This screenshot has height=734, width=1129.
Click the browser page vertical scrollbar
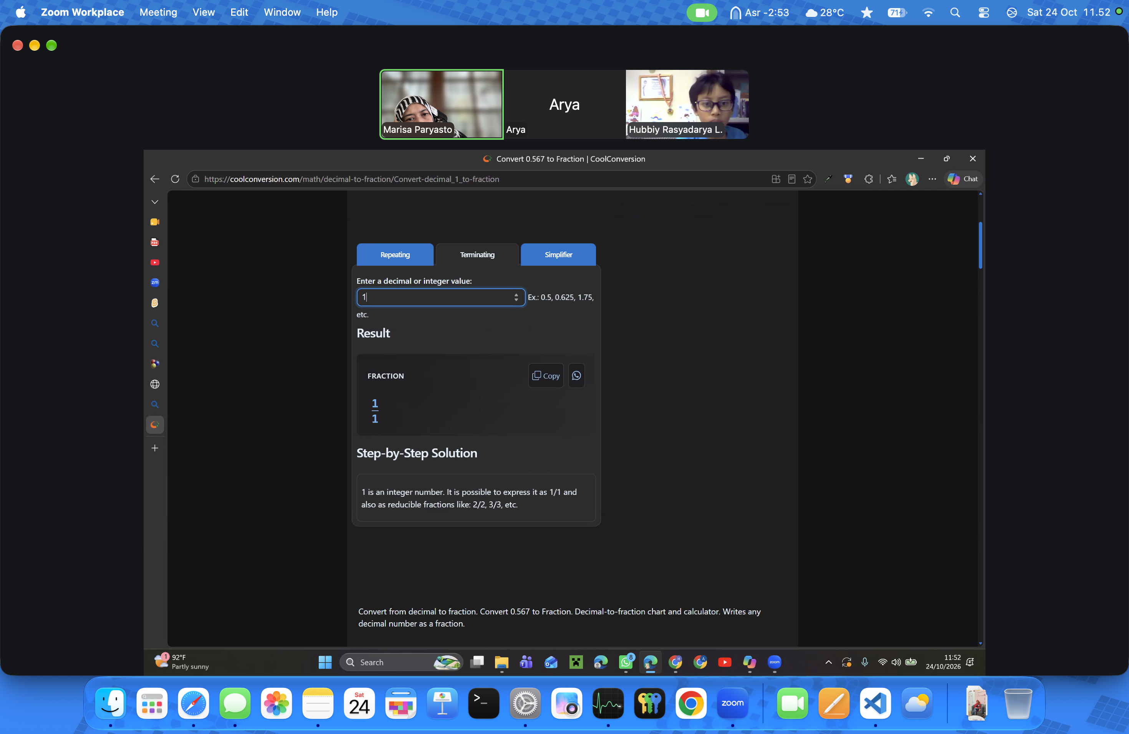(980, 245)
